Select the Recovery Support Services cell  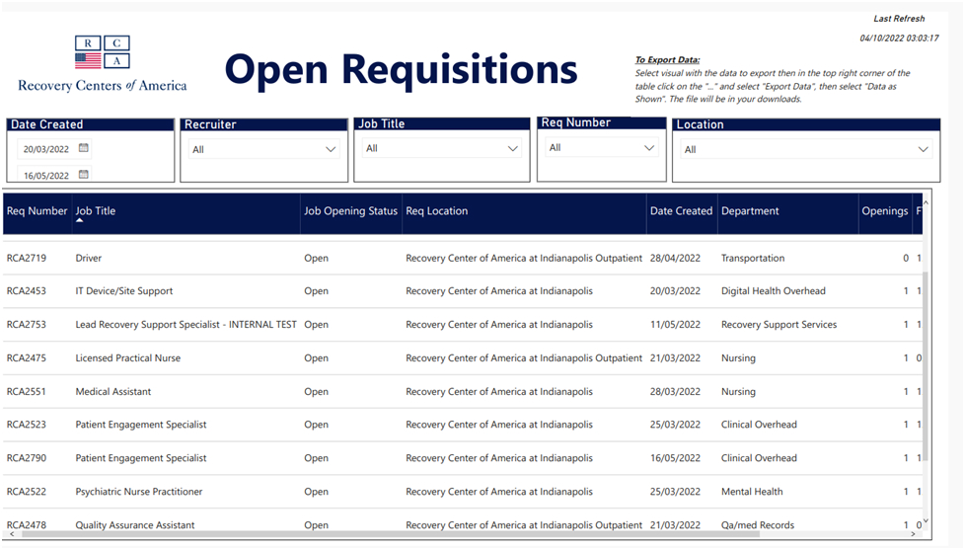coord(779,325)
